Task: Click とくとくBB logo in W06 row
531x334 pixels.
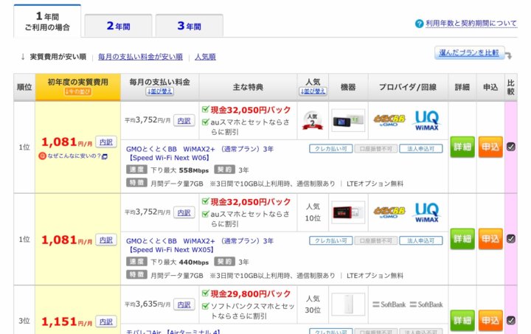Action: pos(389,120)
